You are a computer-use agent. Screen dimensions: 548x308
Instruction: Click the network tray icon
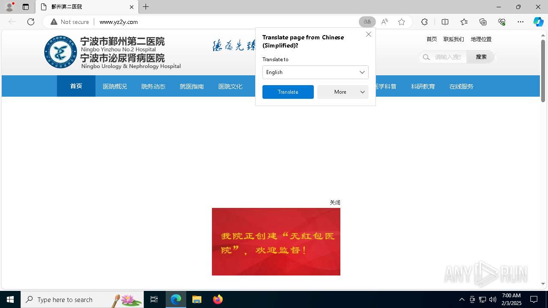(482, 299)
